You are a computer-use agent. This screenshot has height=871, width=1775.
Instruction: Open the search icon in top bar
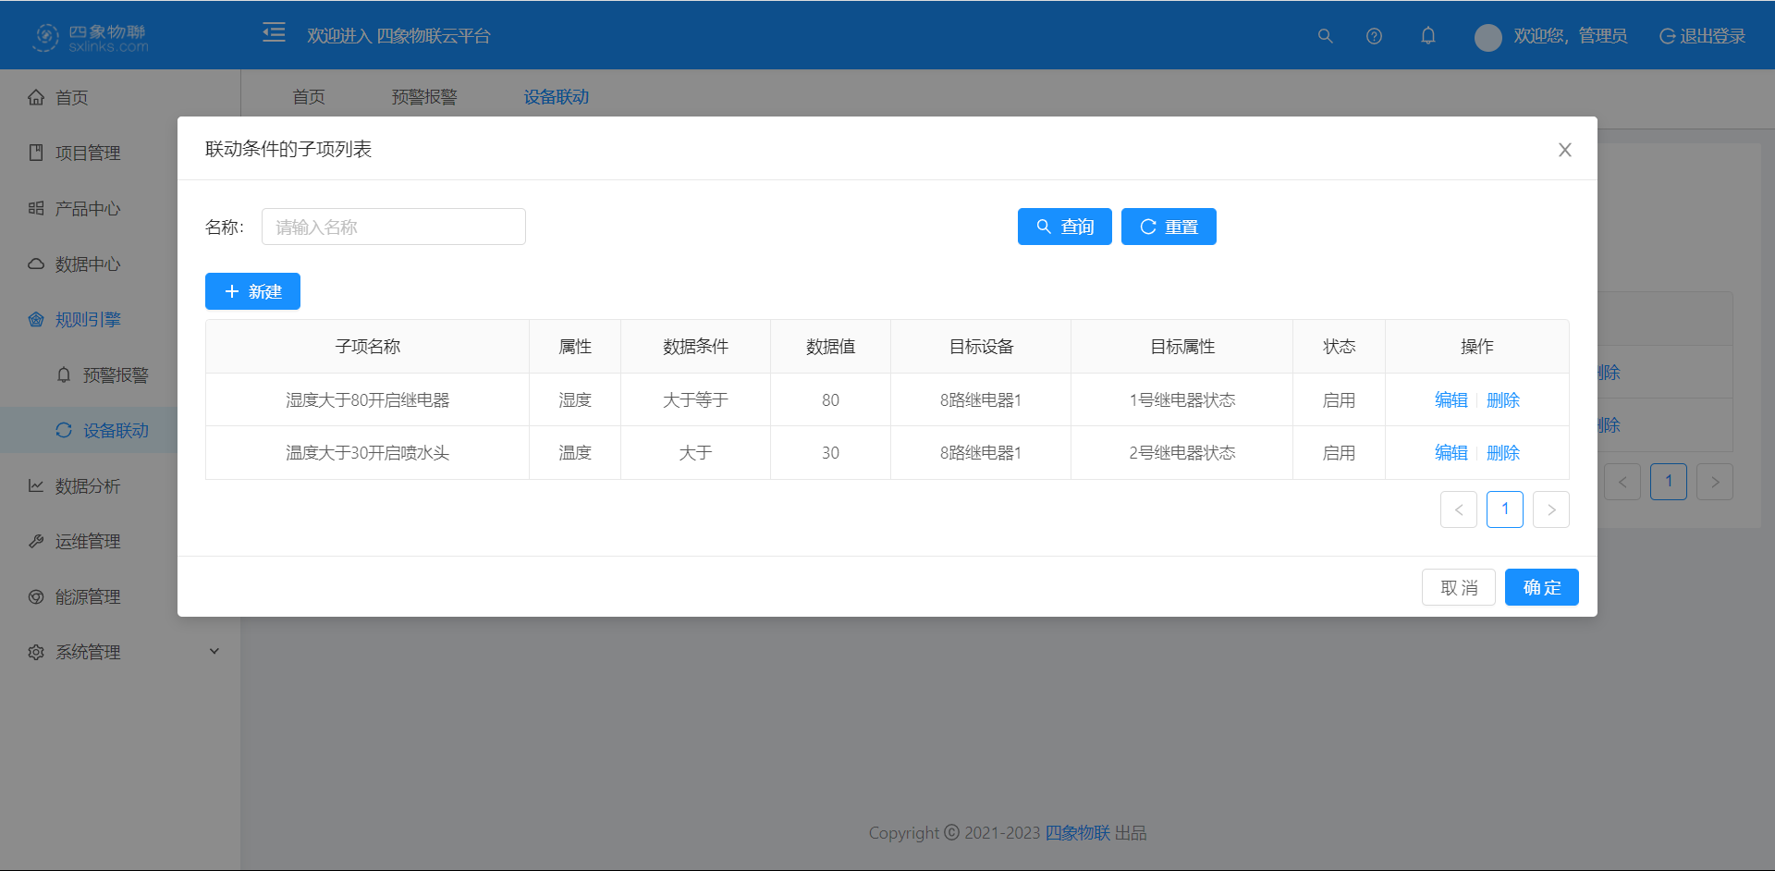point(1326,35)
